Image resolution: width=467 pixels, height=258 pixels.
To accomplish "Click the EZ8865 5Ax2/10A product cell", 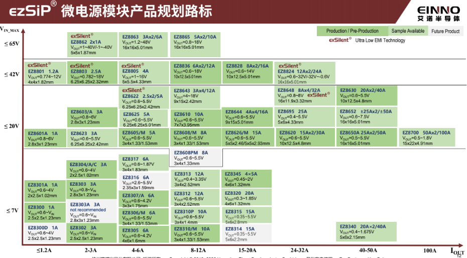I will (x=195, y=45).
